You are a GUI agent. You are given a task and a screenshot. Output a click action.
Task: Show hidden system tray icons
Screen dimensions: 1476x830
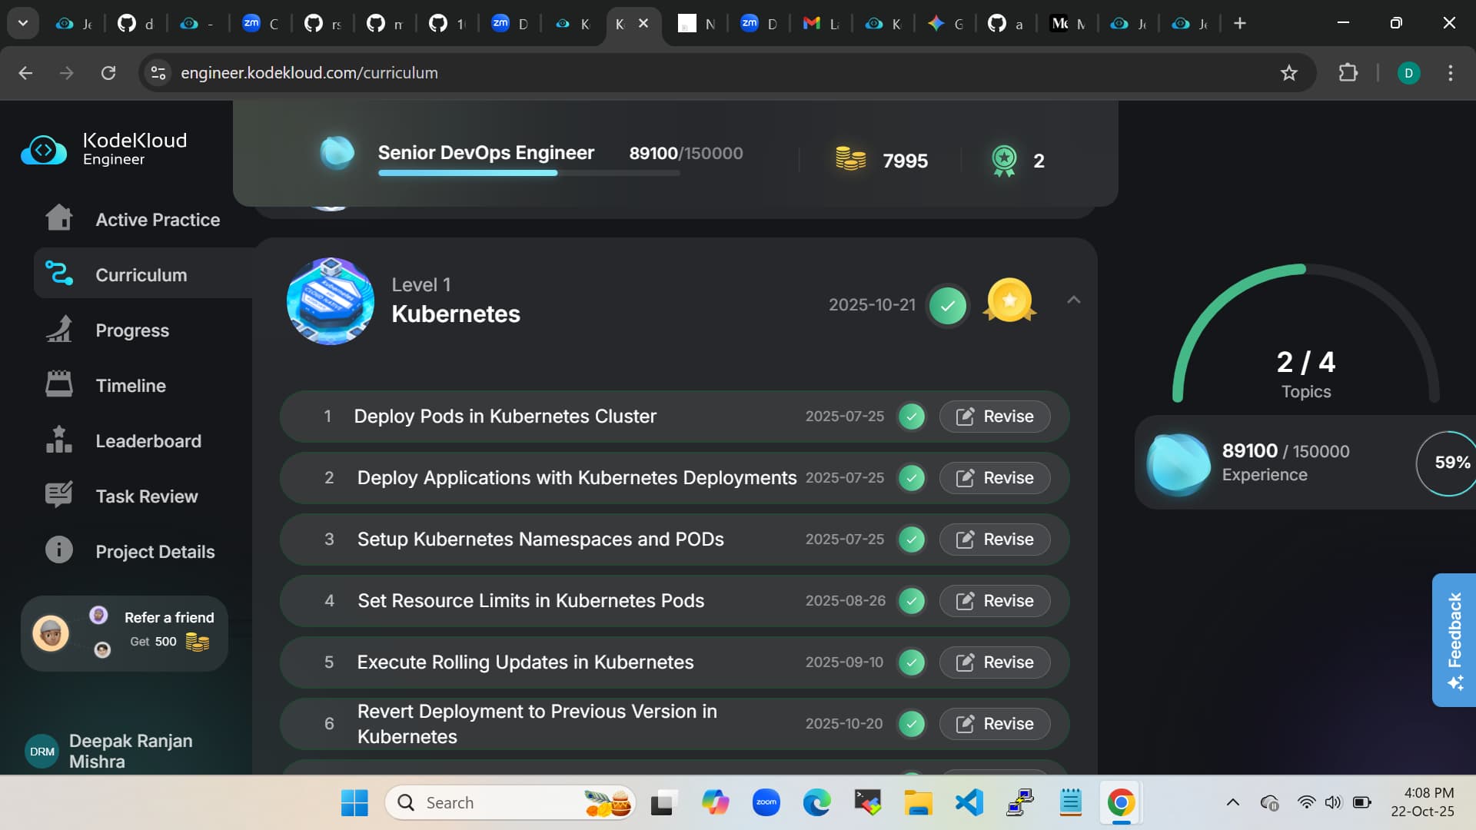1233,802
